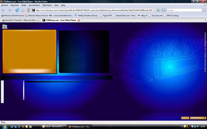Open Figure FM bookmark
Image resolution: width=207 pixels, height=129 pixels.
106,15
